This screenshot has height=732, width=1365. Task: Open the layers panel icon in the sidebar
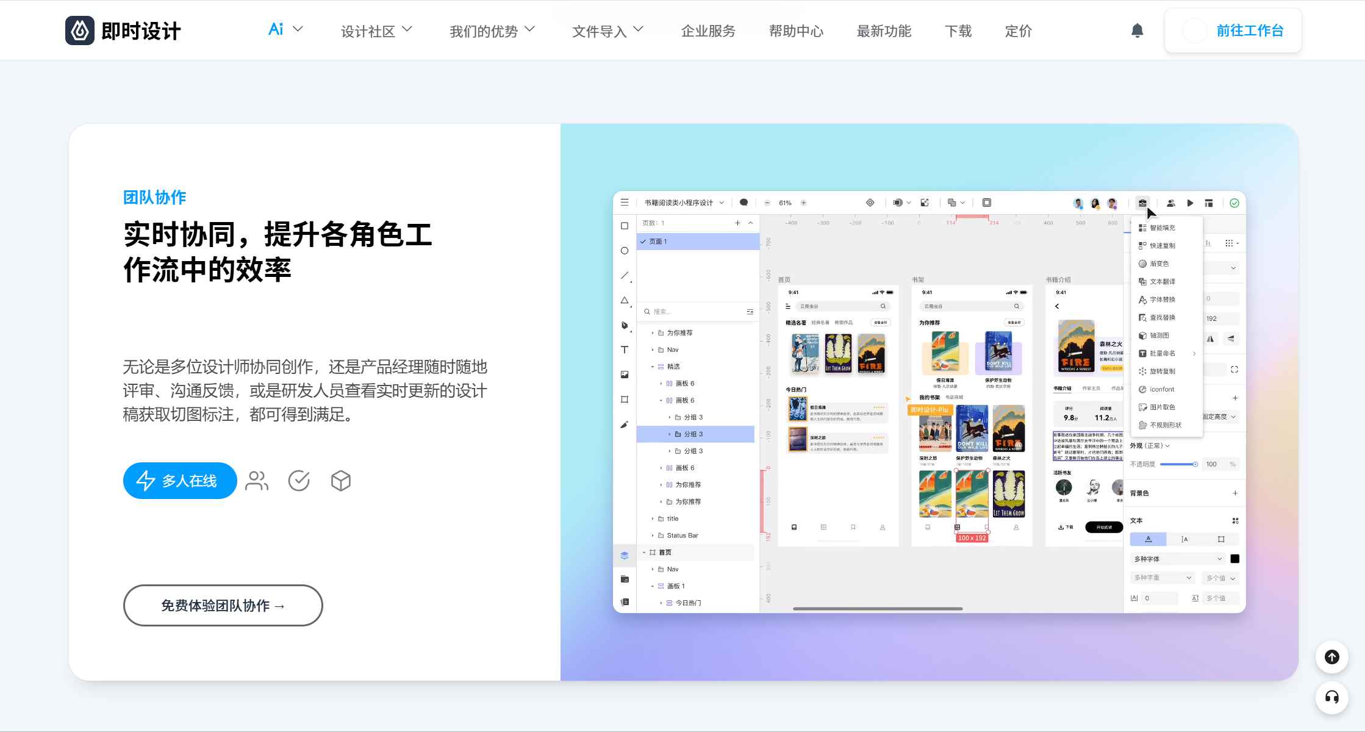pyautogui.click(x=625, y=555)
